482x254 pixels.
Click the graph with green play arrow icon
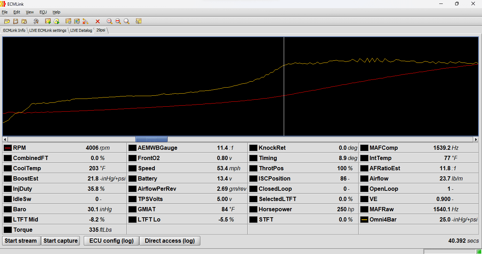point(48,22)
